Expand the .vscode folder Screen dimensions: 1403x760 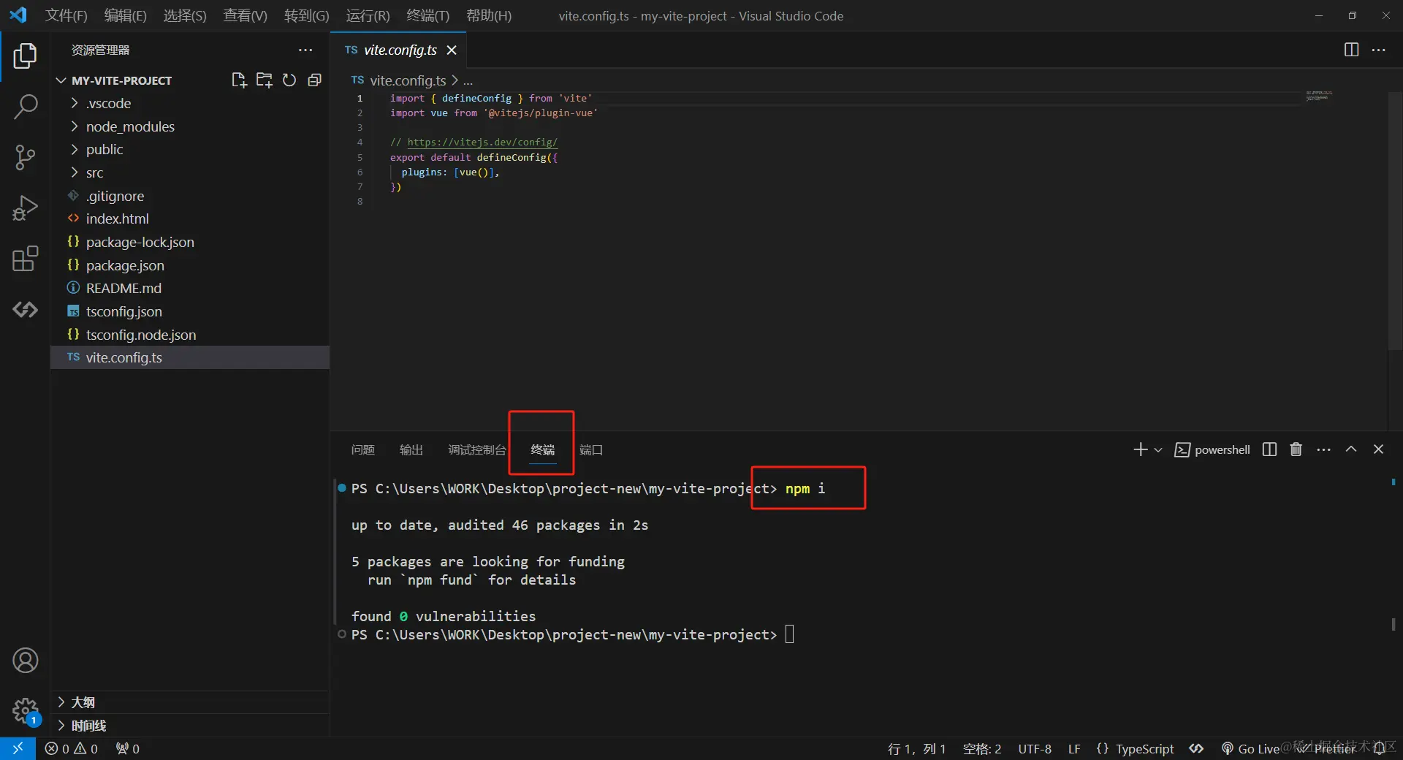click(x=190, y=103)
